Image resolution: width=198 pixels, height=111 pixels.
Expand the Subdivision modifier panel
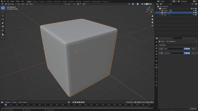[x=160, y=53]
